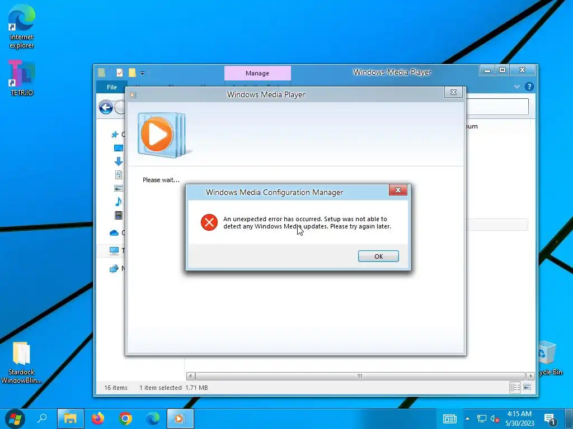The height and width of the screenshot is (429, 573).
Task: Switch Explorer to Details view
Action: (x=515, y=388)
